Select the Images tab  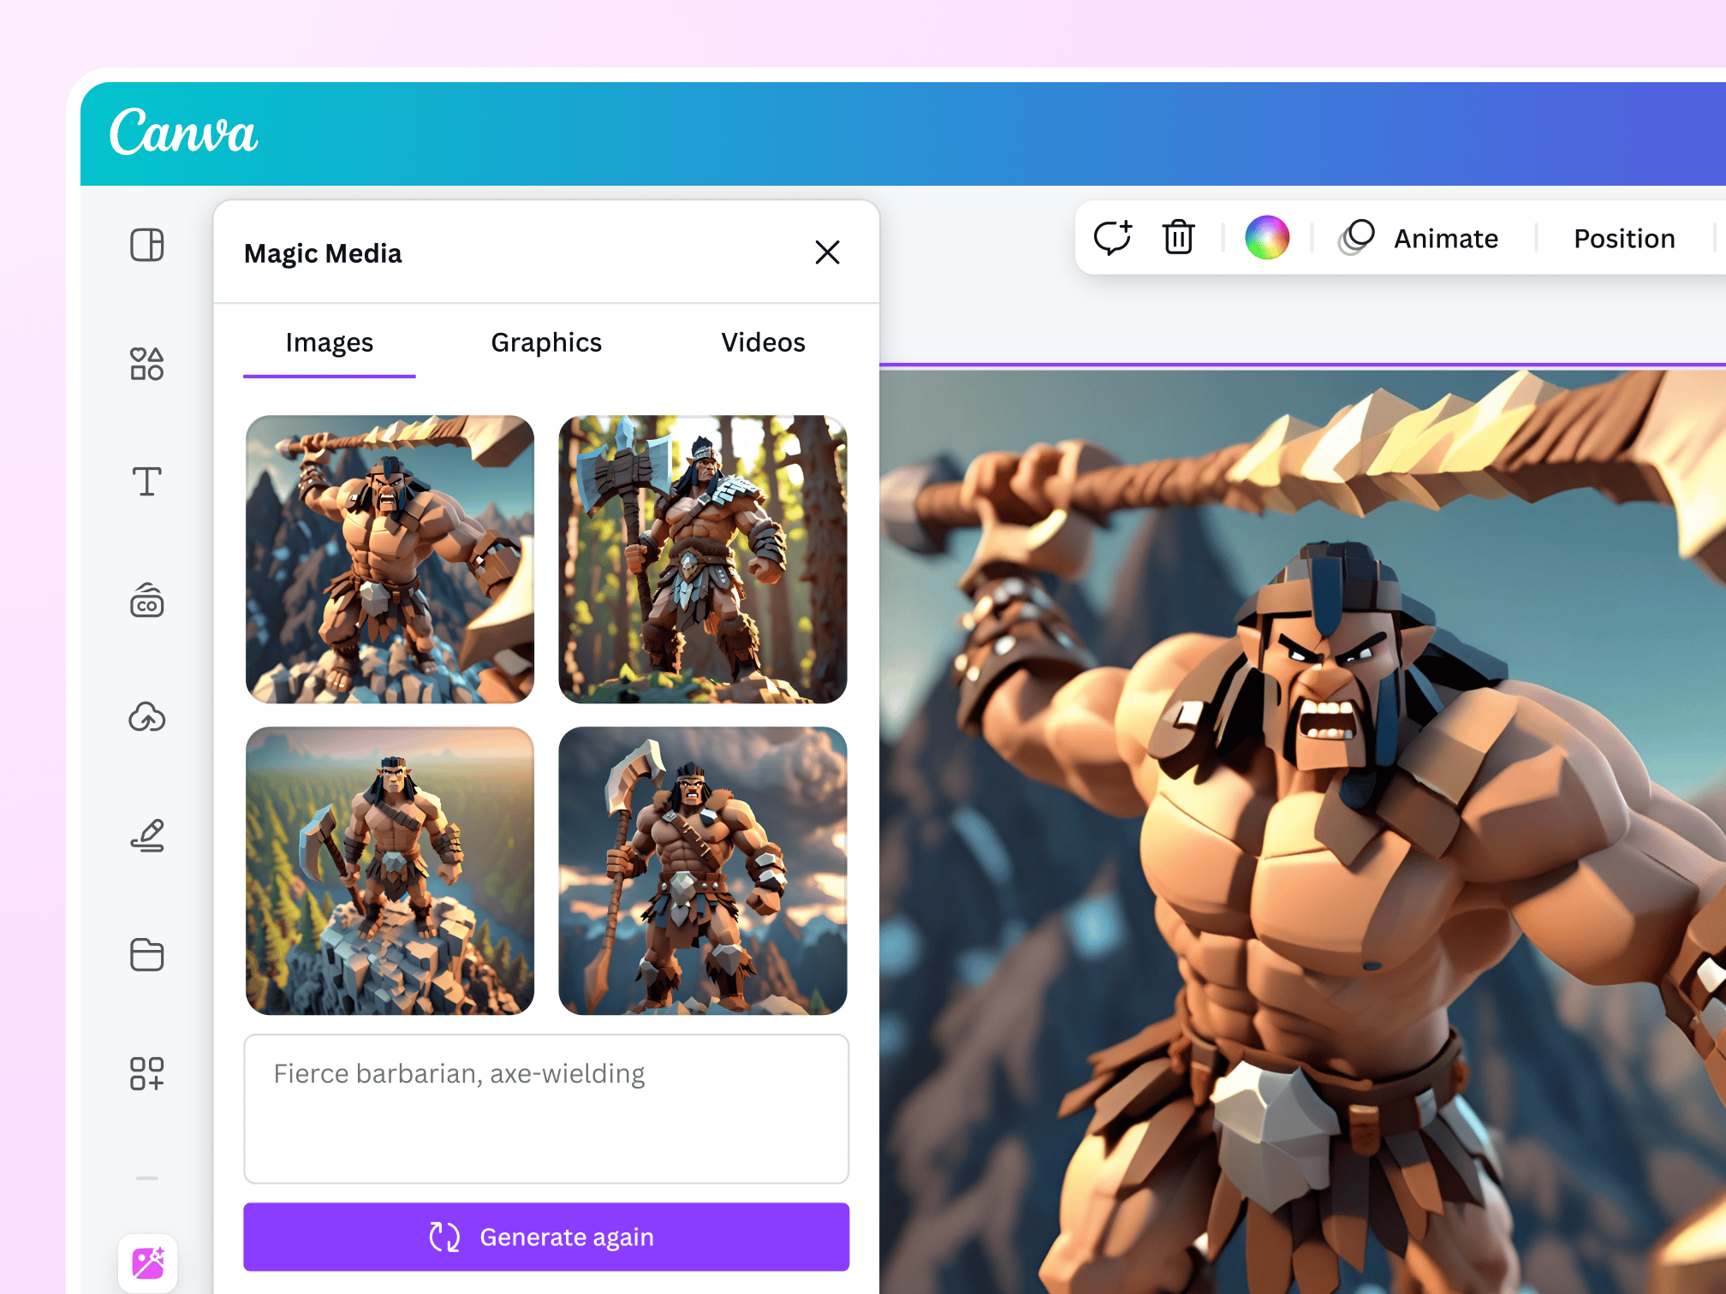(329, 341)
